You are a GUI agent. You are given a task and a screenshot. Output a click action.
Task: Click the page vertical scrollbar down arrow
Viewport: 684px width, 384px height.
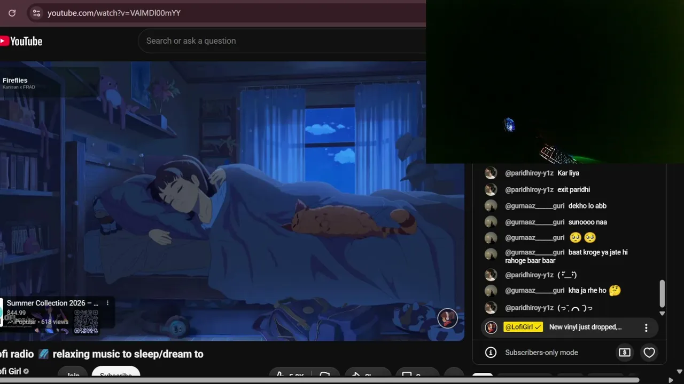[680, 372]
